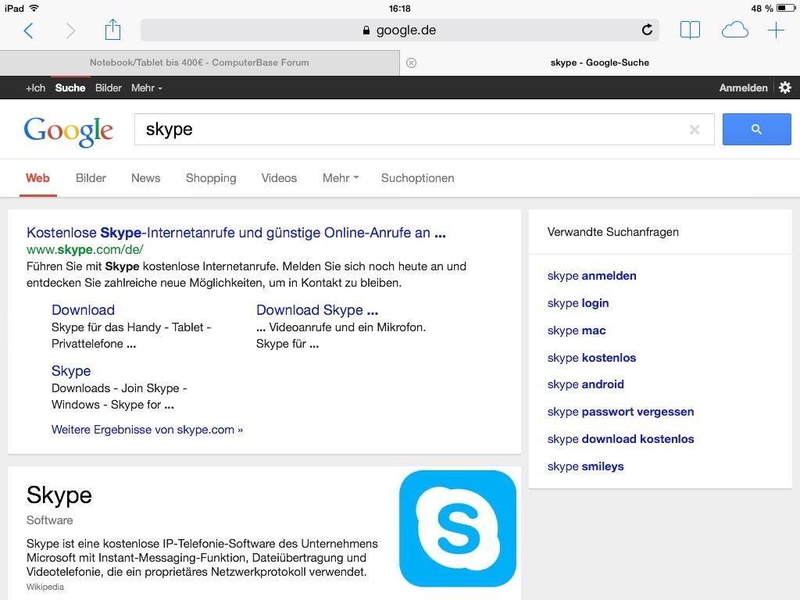The width and height of the screenshot is (800, 600).
Task: Select related search skype download kostenlos
Action: (620, 439)
